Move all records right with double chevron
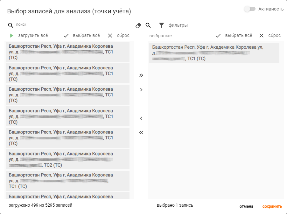The height and width of the screenshot is (214, 287). tap(141, 75)
